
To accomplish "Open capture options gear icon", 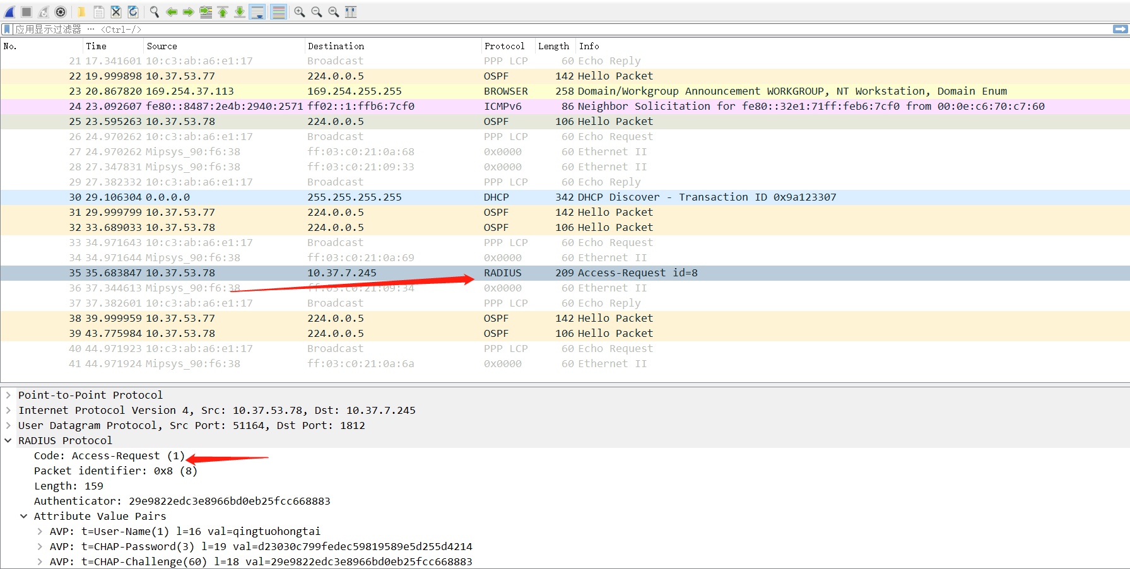I will click(61, 12).
